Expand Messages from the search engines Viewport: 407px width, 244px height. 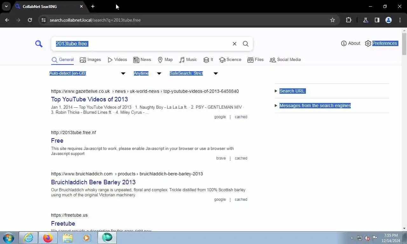(x=313, y=105)
